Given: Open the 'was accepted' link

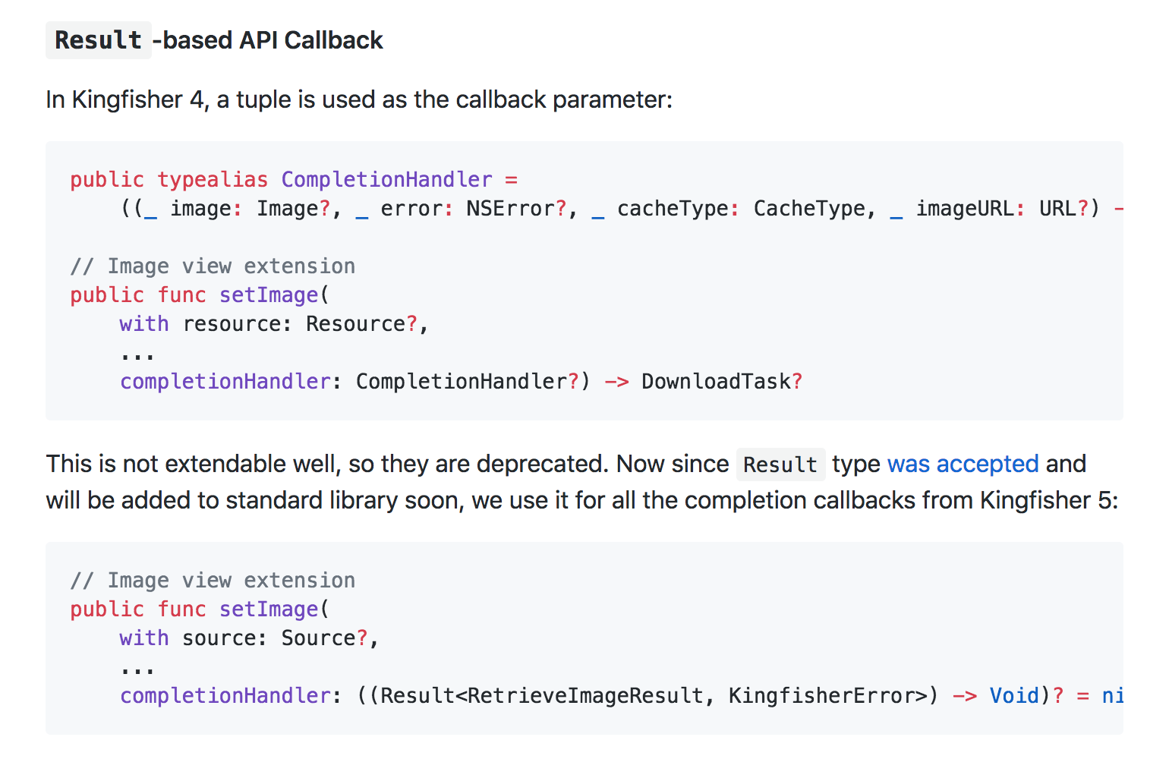Looking at the screenshot, I should tap(963, 464).
